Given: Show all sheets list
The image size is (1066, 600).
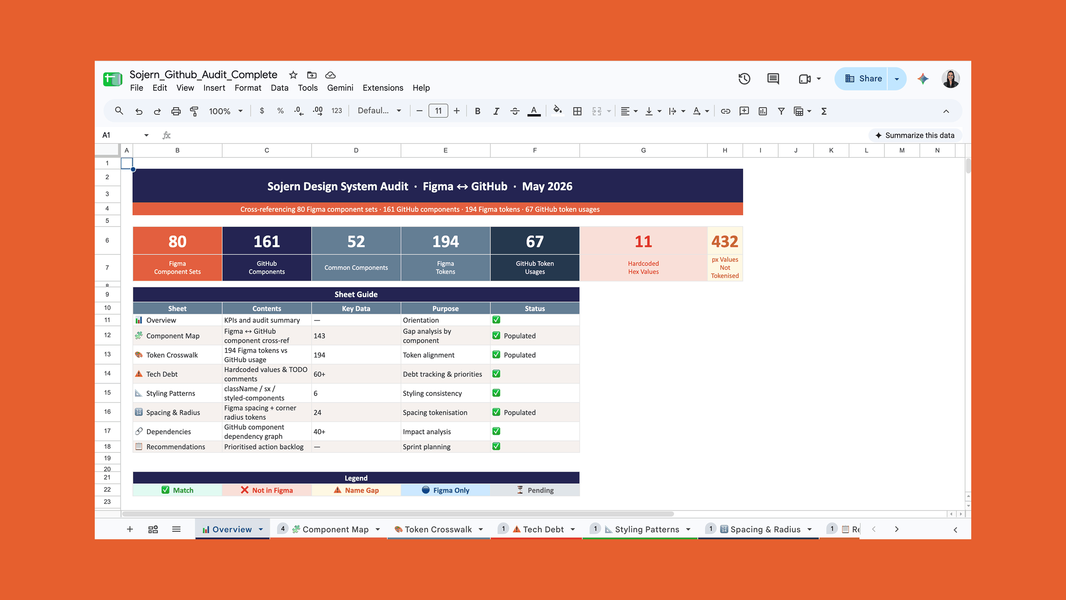Looking at the screenshot, I should coord(176,529).
